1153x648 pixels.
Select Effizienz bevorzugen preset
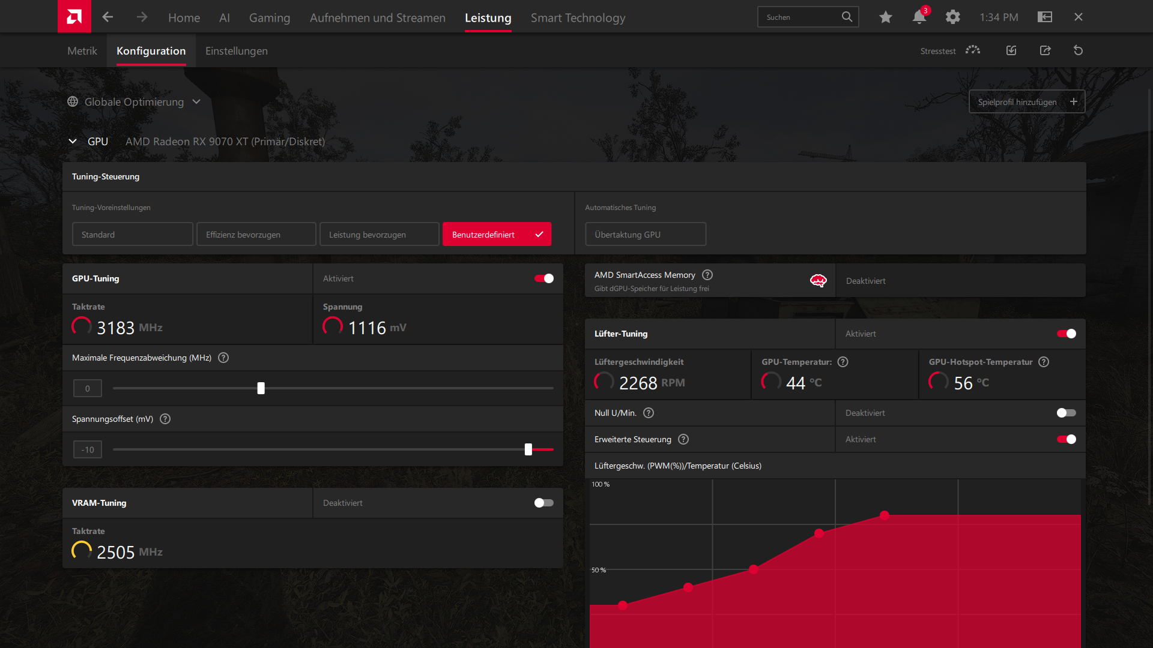[256, 235]
